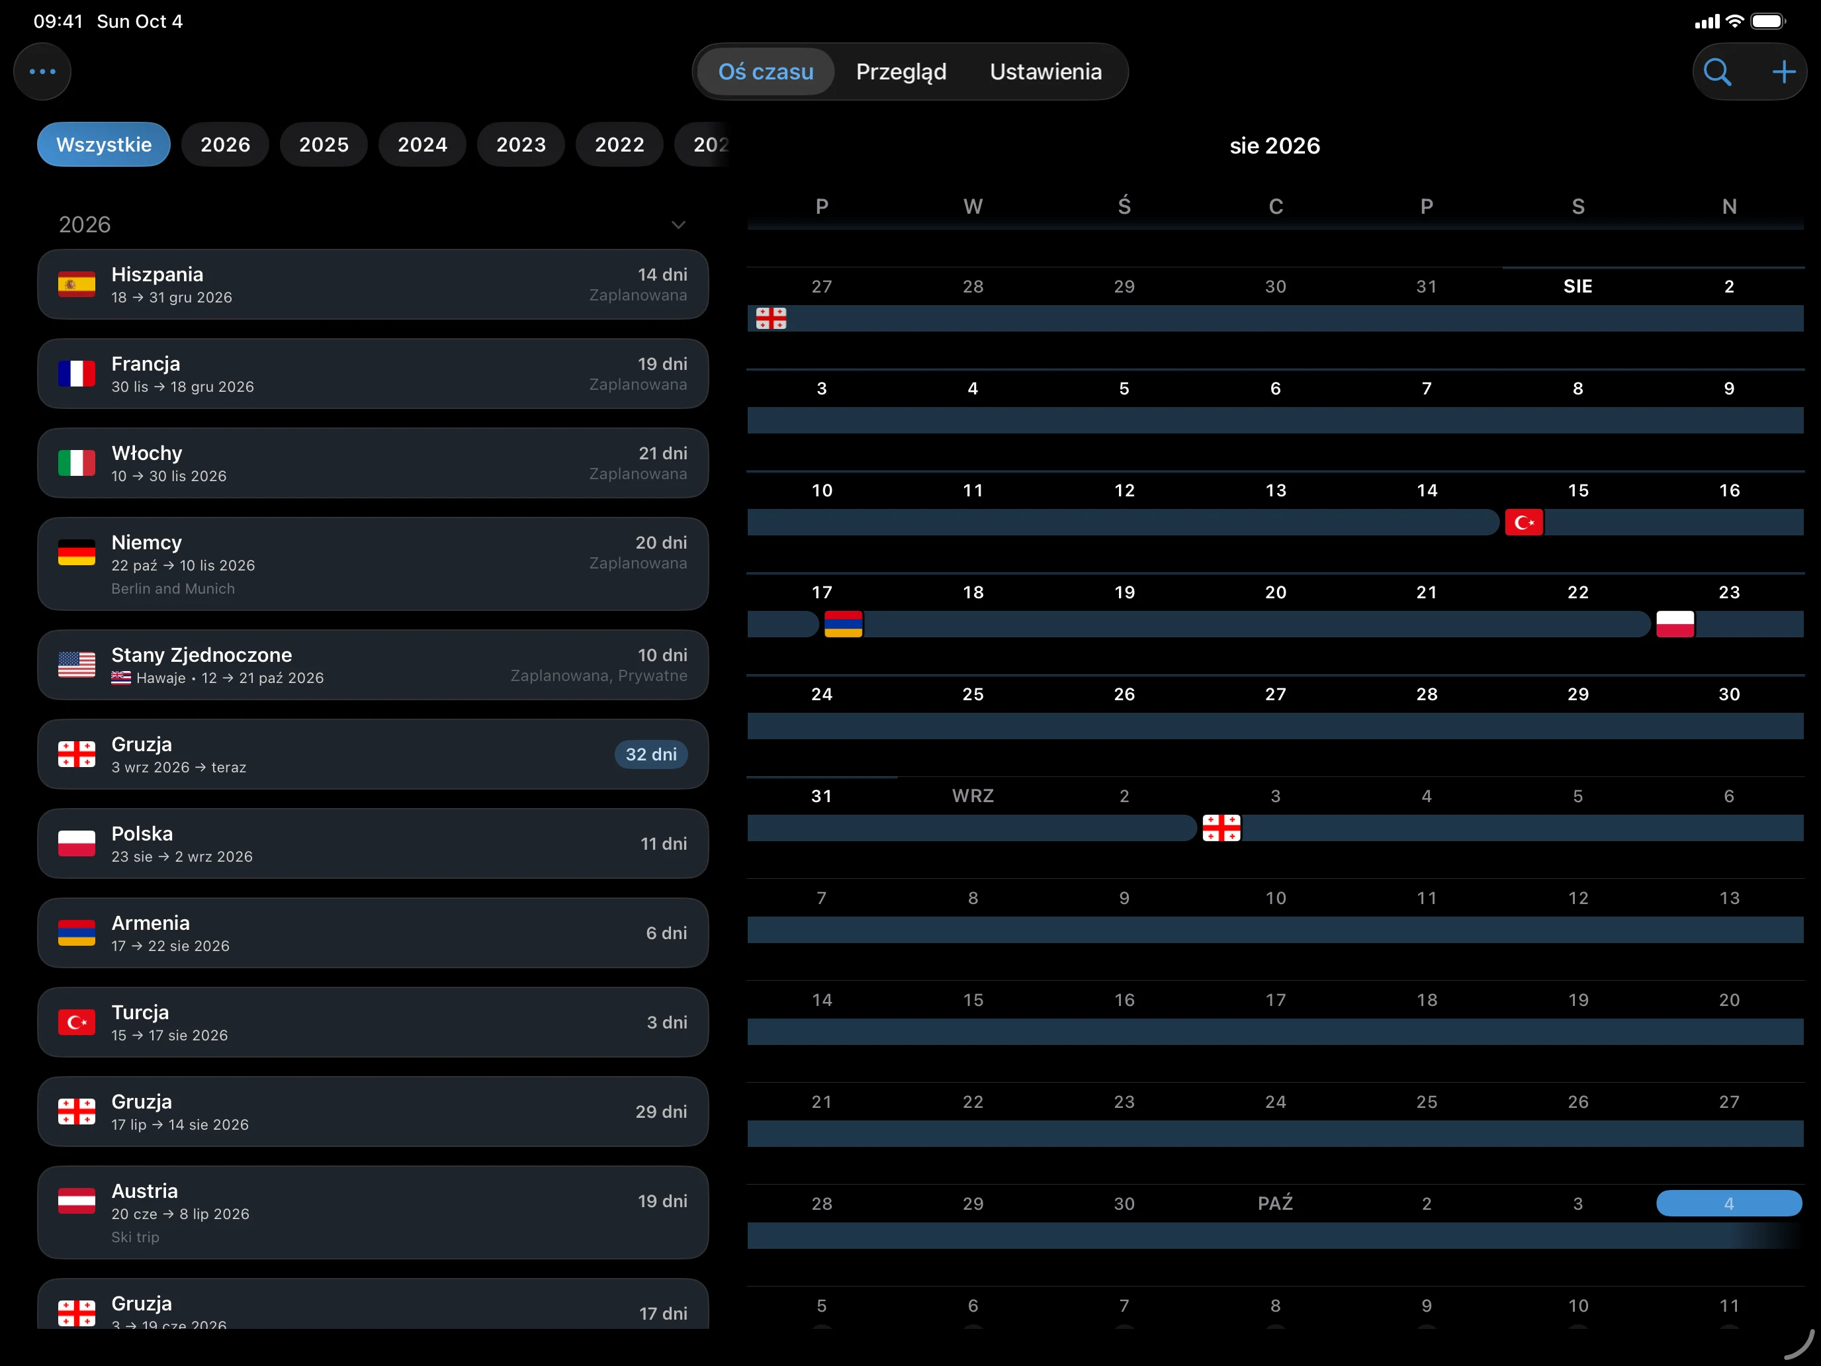Image resolution: width=1821 pixels, height=1366 pixels.
Task: Tap the Armenian flag in Armenia list card
Action: (77, 933)
